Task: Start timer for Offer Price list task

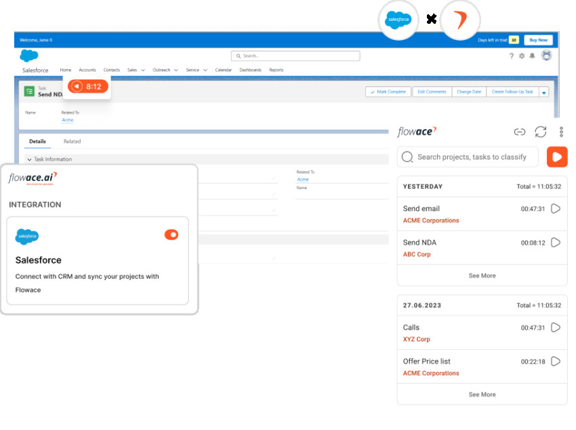Action: pyautogui.click(x=556, y=361)
